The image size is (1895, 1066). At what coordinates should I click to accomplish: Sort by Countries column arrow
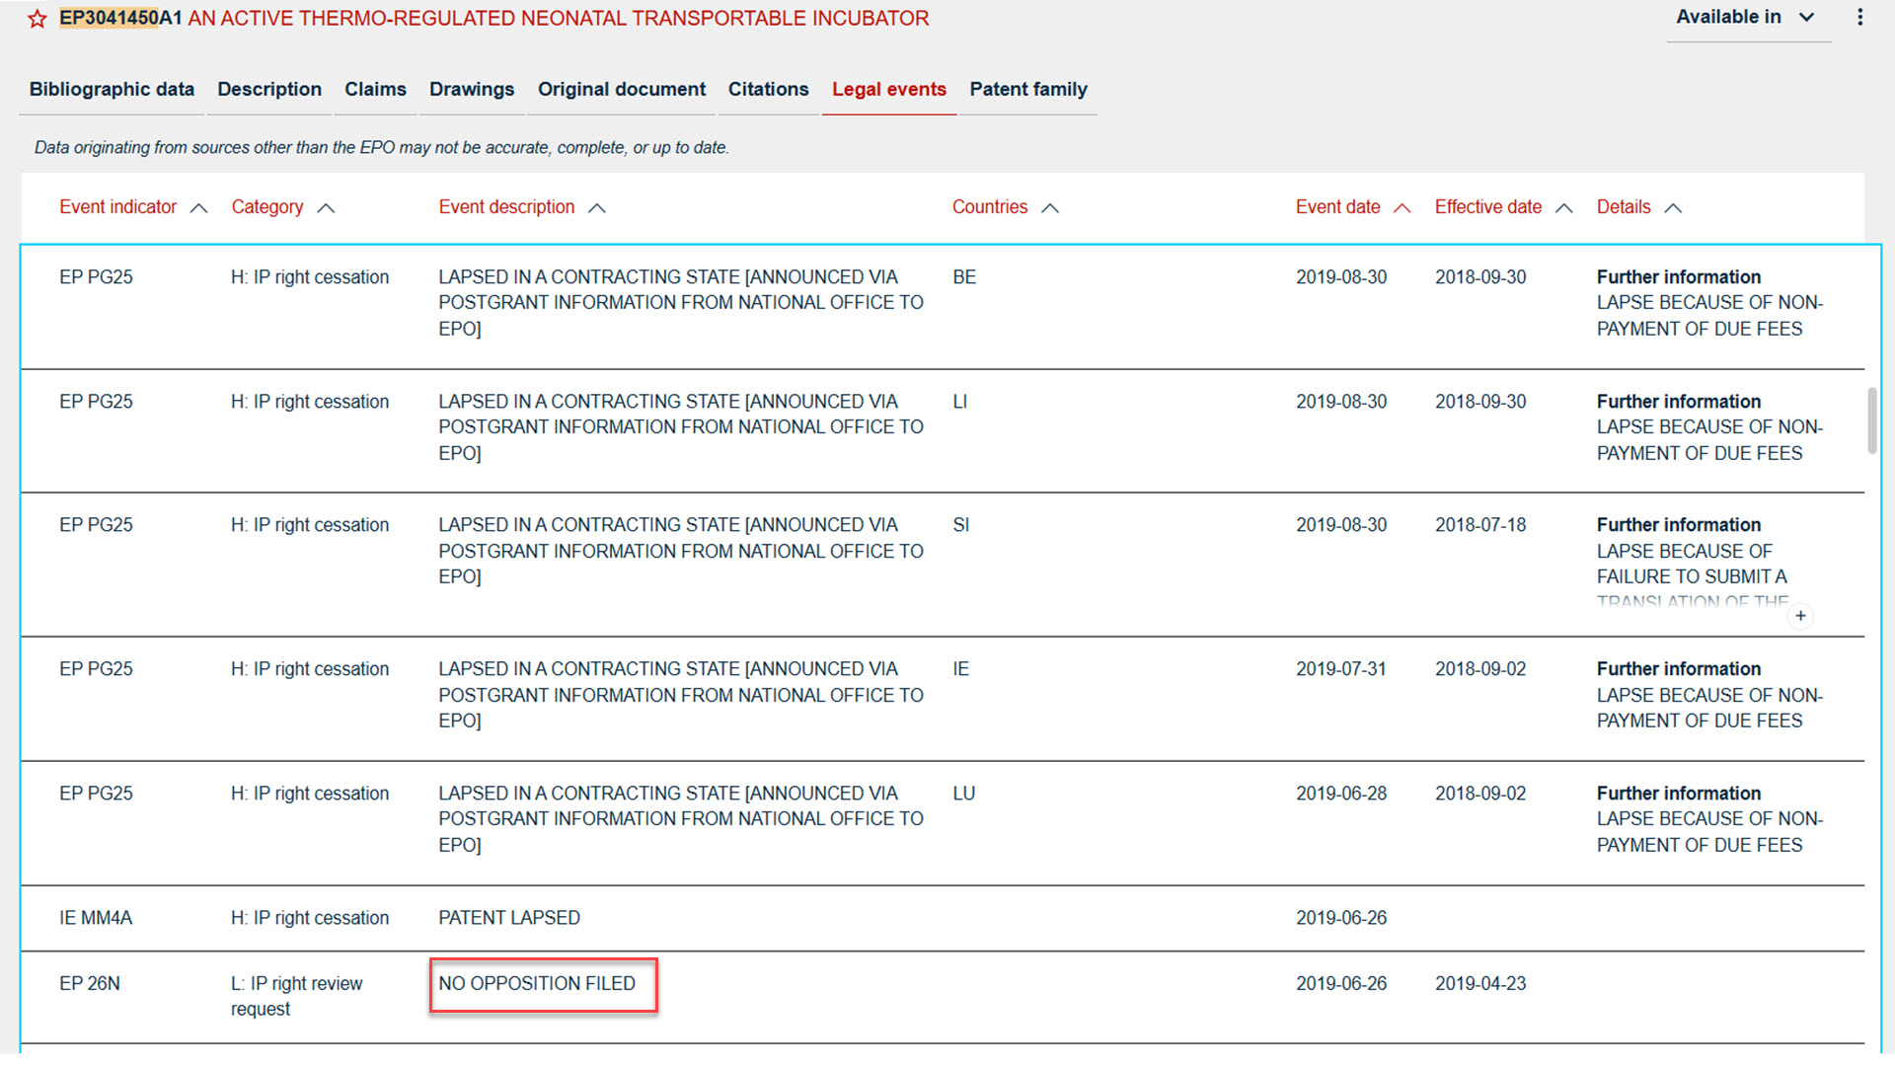1050,208
